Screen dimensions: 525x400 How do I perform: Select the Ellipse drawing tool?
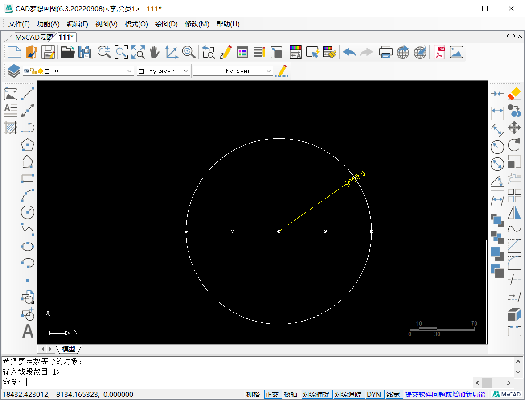pyautogui.click(x=28, y=246)
